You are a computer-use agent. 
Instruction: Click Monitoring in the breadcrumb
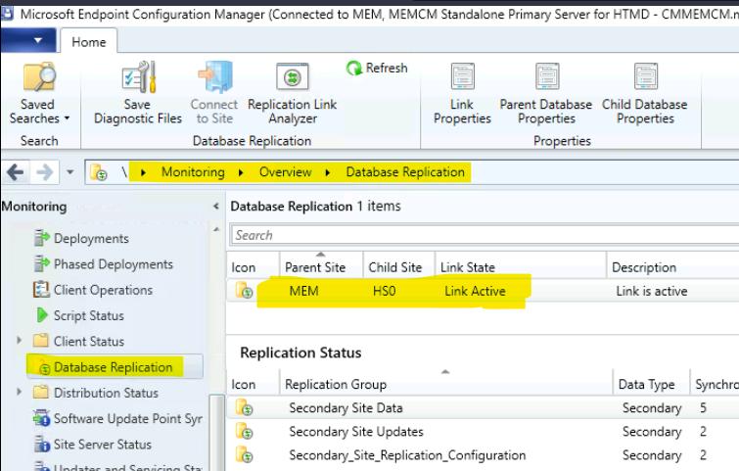coord(193,172)
